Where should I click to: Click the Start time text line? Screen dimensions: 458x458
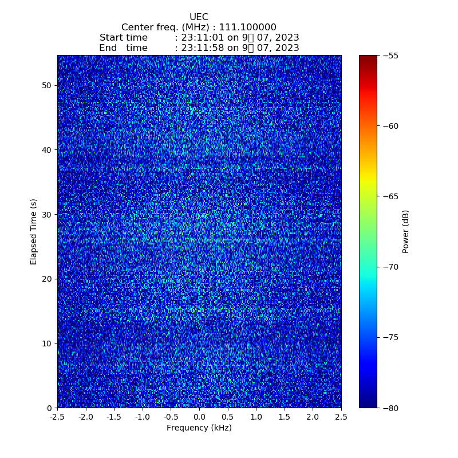pyautogui.click(x=199, y=38)
